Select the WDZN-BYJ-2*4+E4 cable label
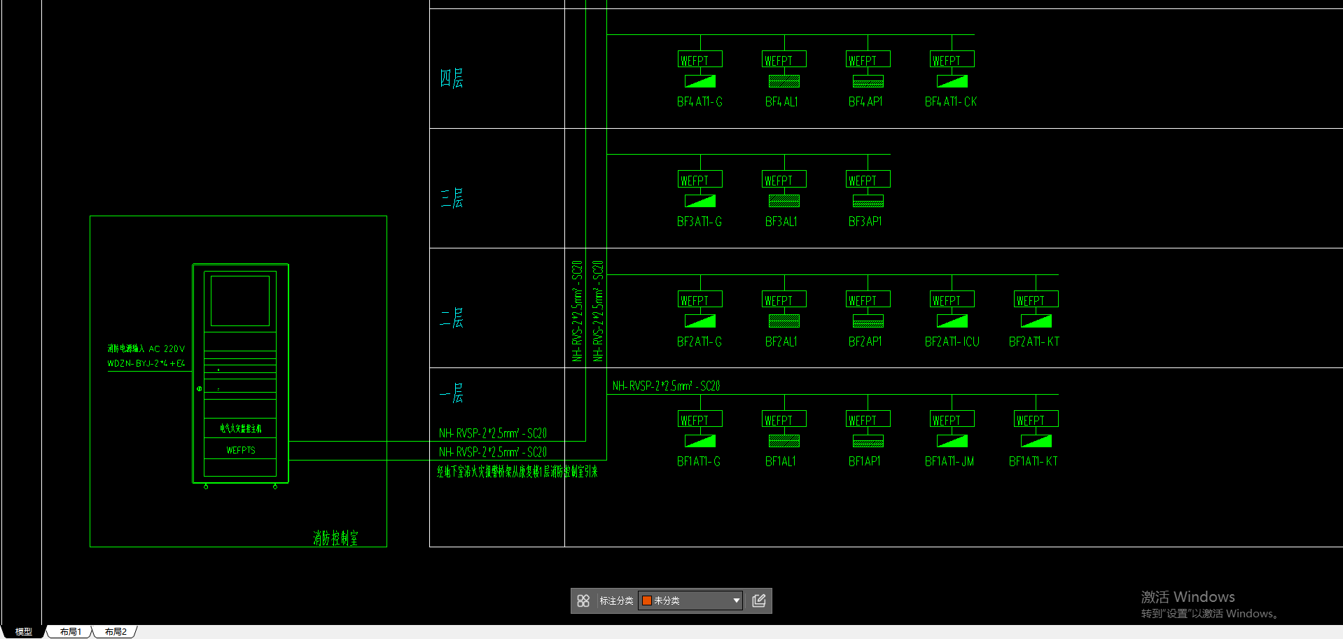This screenshot has width=1343, height=639. 146,363
